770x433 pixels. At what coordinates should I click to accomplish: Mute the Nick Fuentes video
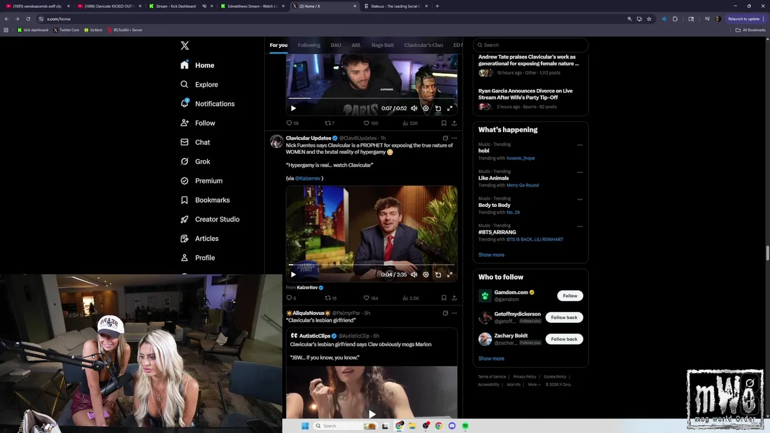tap(414, 274)
